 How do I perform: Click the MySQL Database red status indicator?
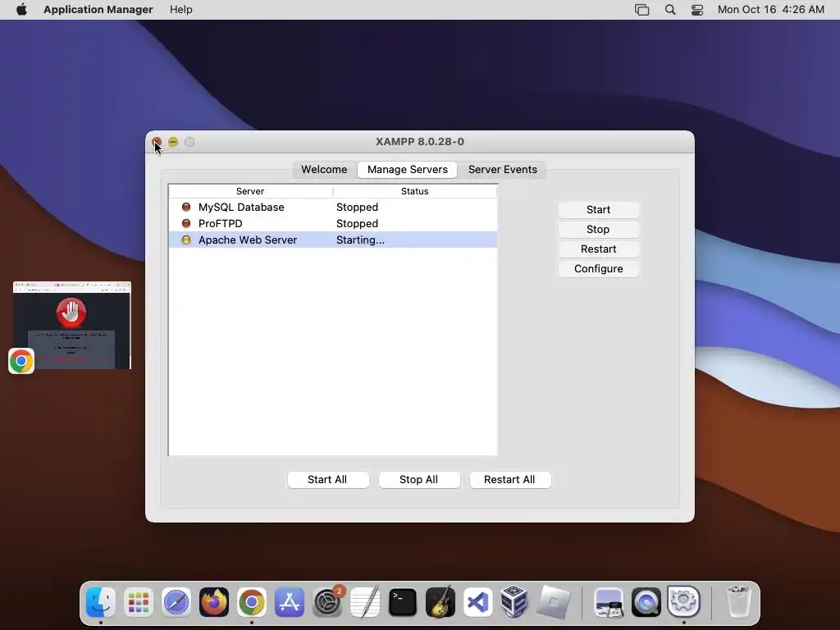point(186,207)
